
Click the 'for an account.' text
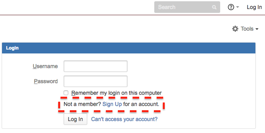pos(141,104)
